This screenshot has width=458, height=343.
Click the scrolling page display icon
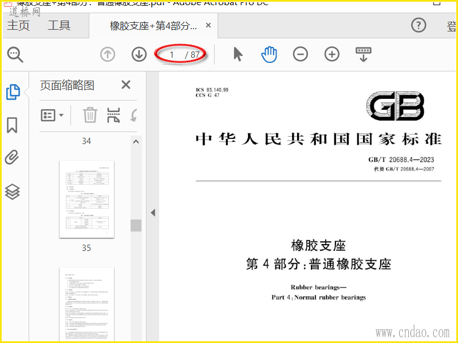click(x=364, y=54)
